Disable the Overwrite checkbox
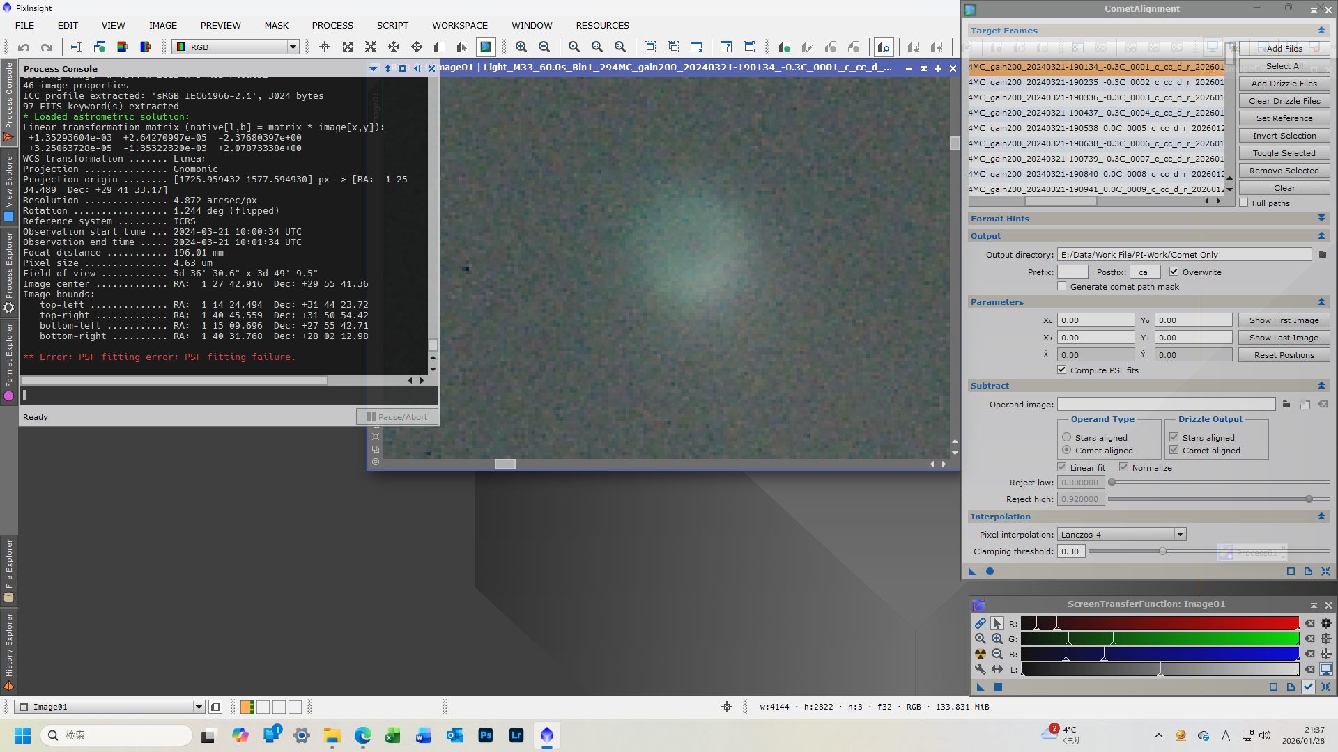Viewport: 1338px width, 752px height. tap(1174, 272)
